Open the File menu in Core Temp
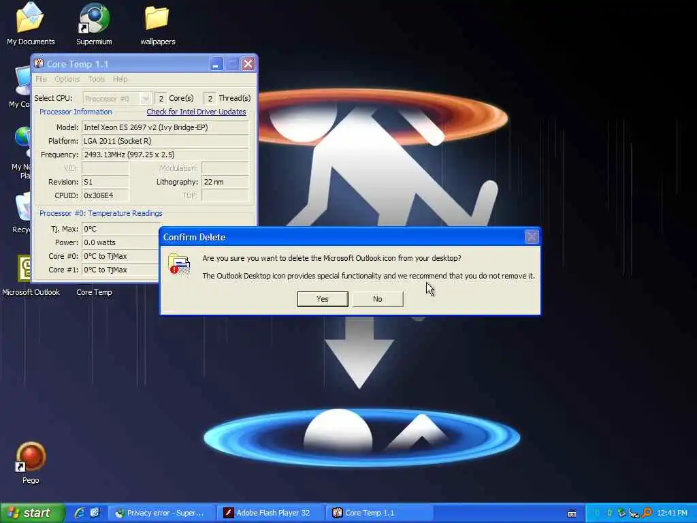The width and height of the screenshot is (697, 523). point(41,79)
